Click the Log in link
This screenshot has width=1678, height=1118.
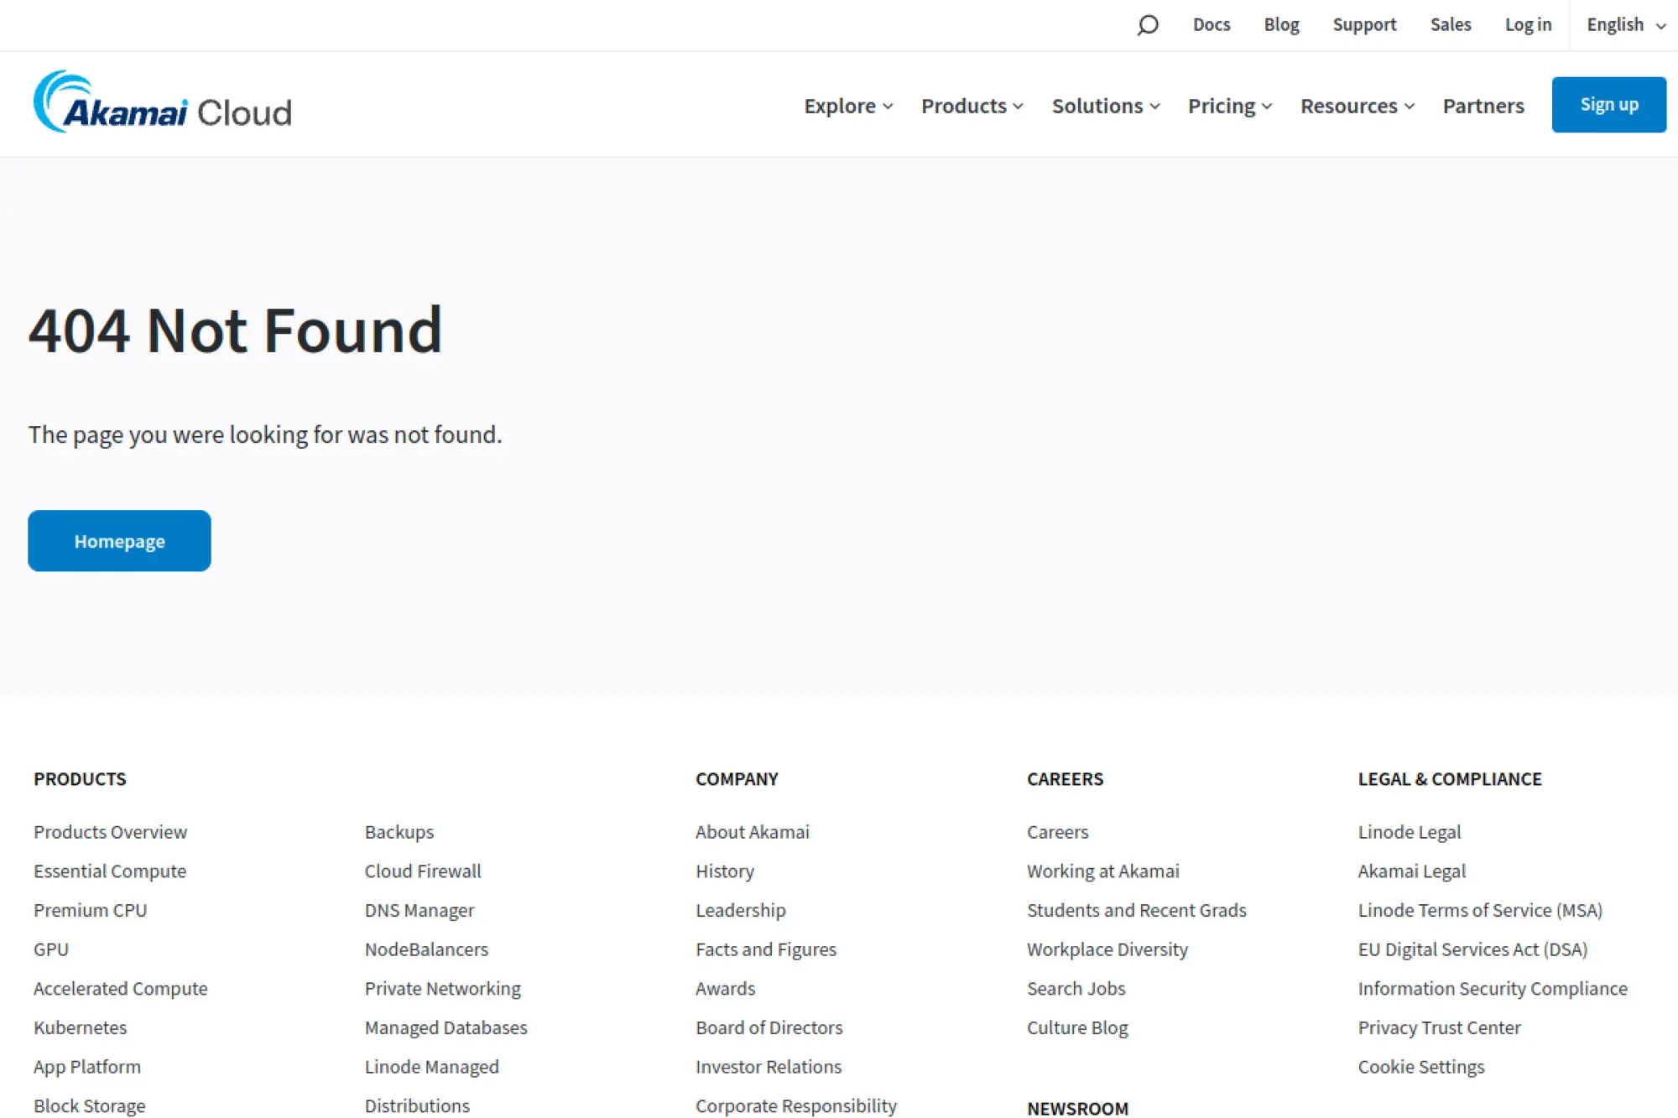[x=1527, y=24]
